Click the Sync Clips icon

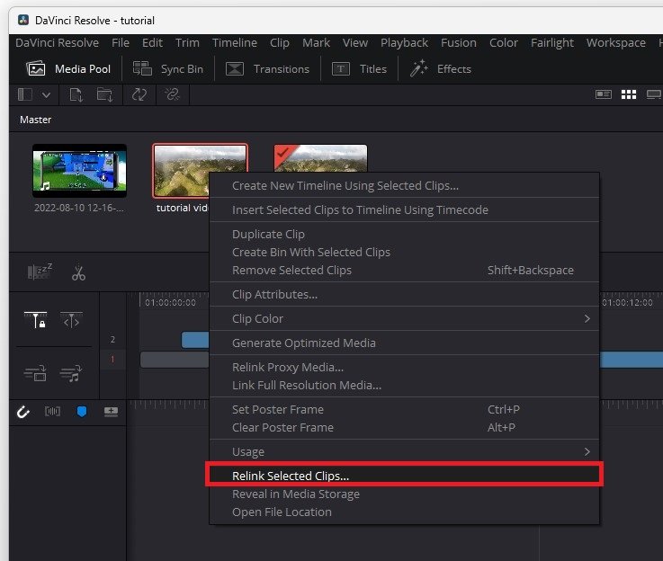coord(139,94)
